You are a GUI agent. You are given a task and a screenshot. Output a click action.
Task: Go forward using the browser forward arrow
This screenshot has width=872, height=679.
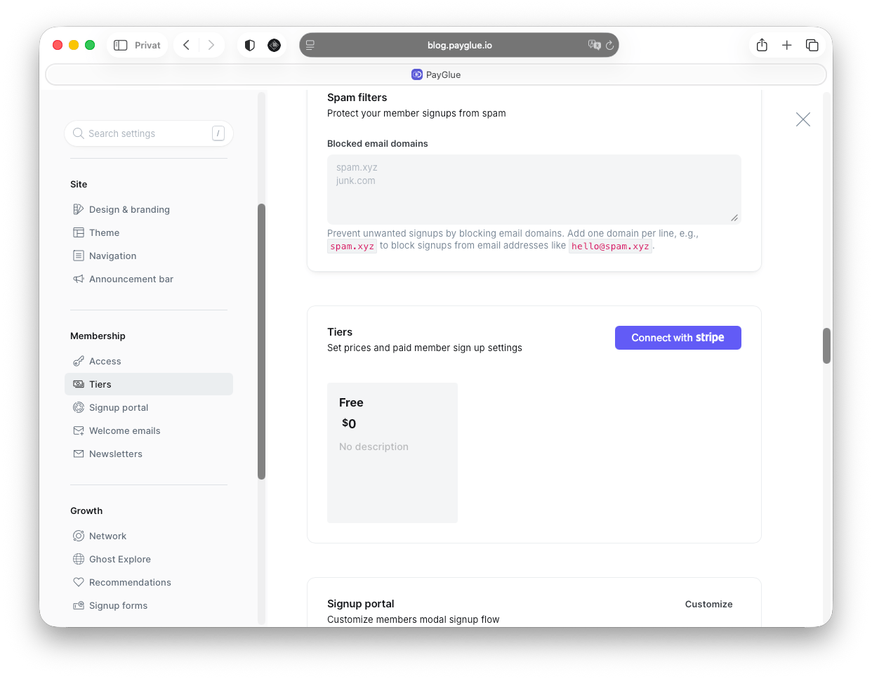pyautogui.click(x=211, y=45)
